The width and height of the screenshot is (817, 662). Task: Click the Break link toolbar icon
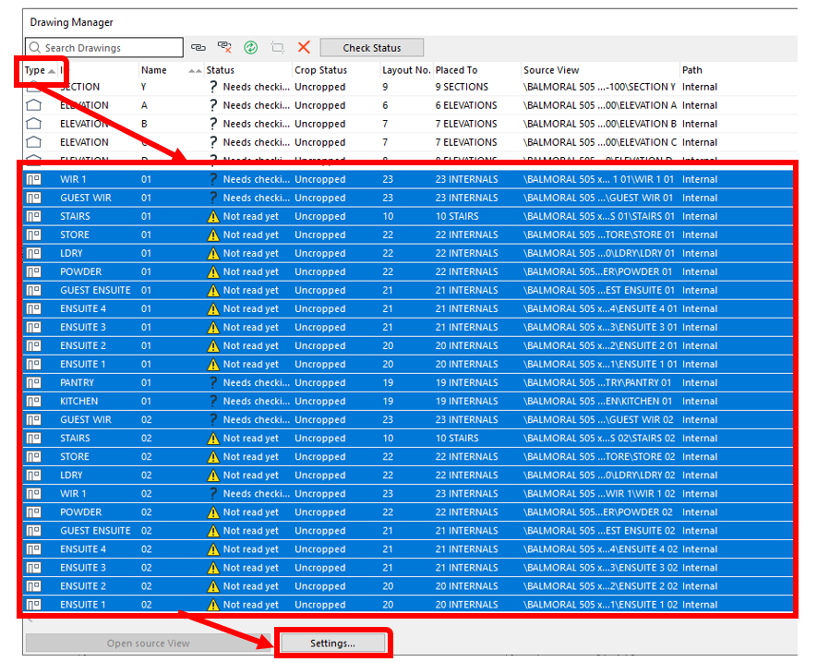(224, 47)
